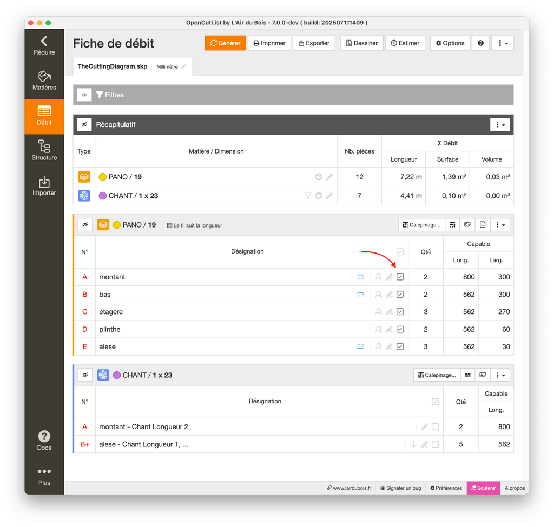Hide the CHANT / 1 x 23 group
The width and height of the screenshot is (554, 527).
point(85,375)
